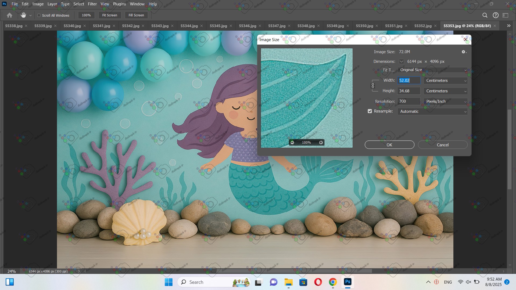
Task: Open the File menu
Action: pyautogui.click(x=15, y=4)
